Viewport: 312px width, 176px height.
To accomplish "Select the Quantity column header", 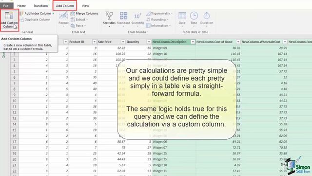I will click(138, 42).
